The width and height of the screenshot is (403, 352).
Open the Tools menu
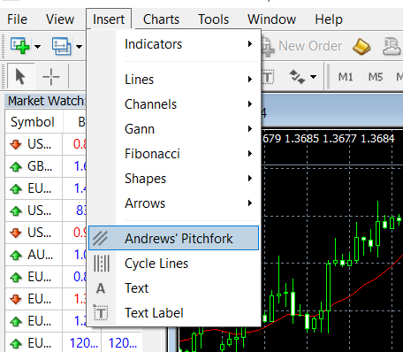pos(213,19)
